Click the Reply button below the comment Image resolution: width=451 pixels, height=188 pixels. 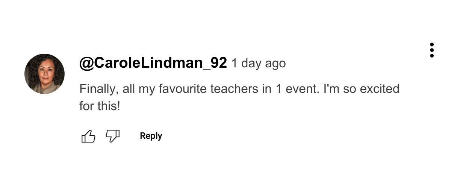(151, 136)
